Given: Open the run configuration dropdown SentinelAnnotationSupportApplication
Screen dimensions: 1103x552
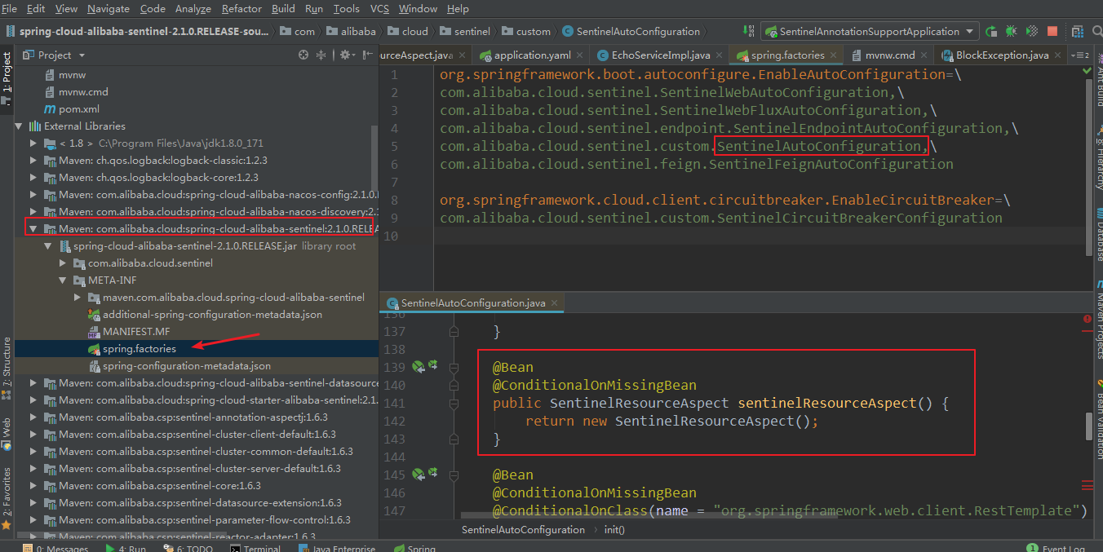Looking at the screenshot, I should [x=870, y=31].
